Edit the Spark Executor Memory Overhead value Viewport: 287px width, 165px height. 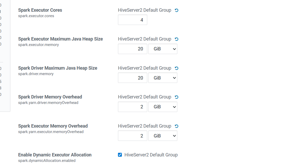[132, 136]
